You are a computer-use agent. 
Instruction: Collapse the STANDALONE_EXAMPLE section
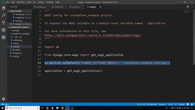coord(19,27)
